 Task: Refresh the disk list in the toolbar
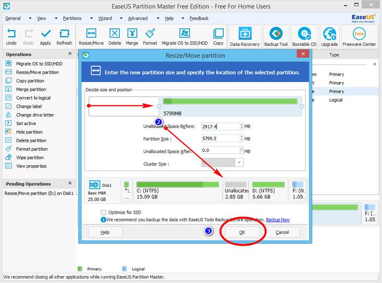pyautogui.click(x=64, y=37)
